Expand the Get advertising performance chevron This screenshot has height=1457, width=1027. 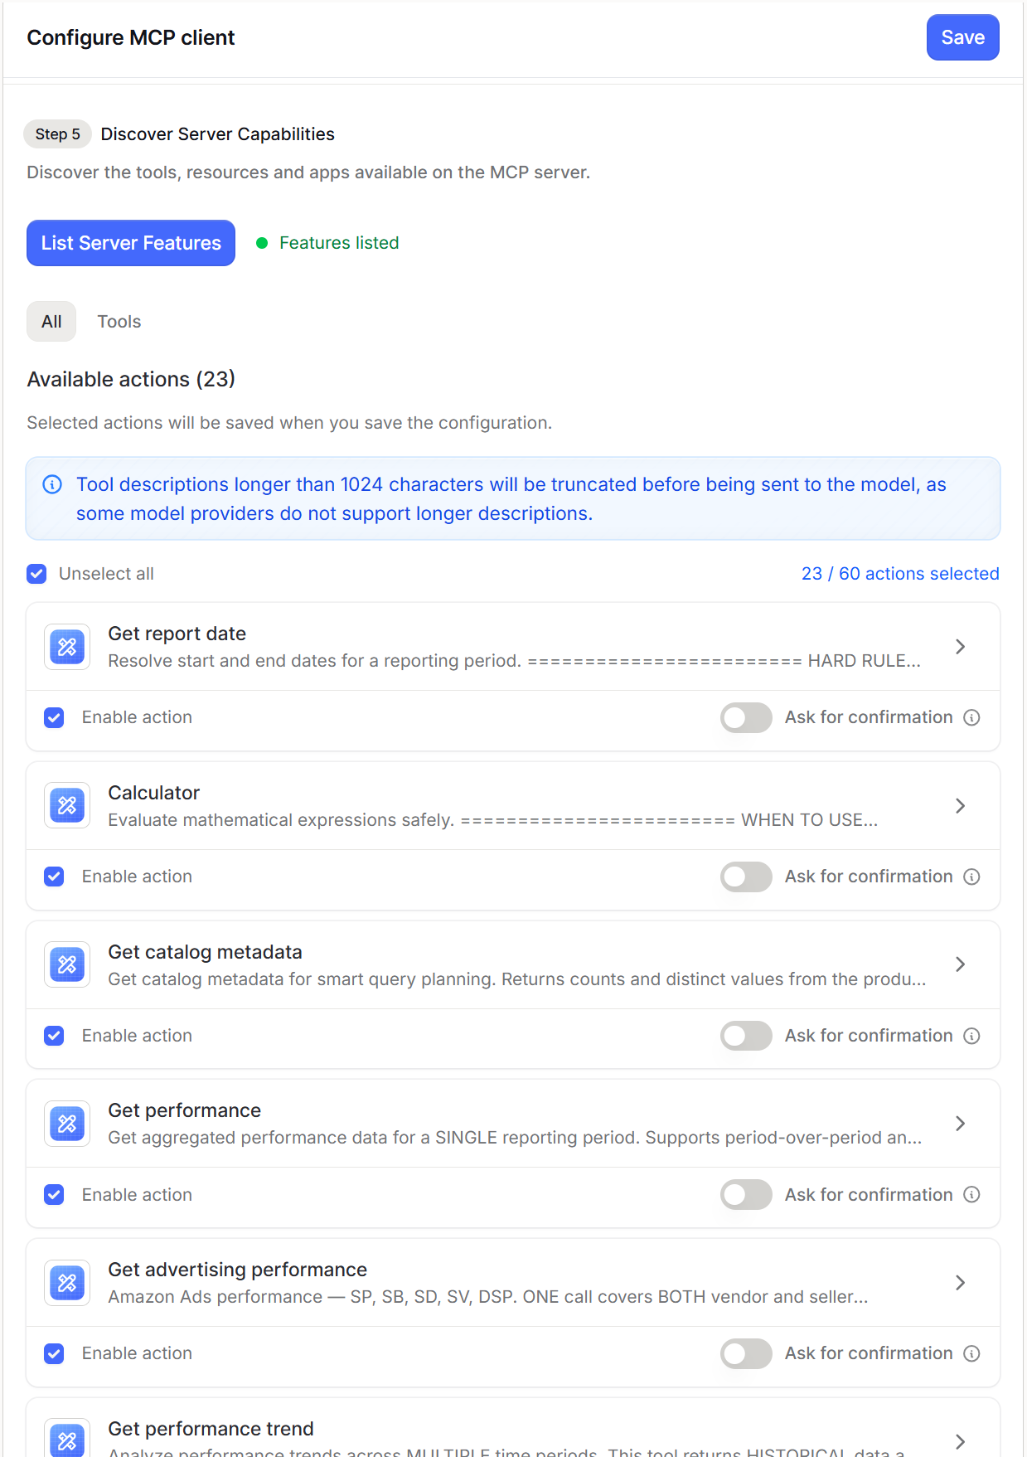(x=960, y=1283)
